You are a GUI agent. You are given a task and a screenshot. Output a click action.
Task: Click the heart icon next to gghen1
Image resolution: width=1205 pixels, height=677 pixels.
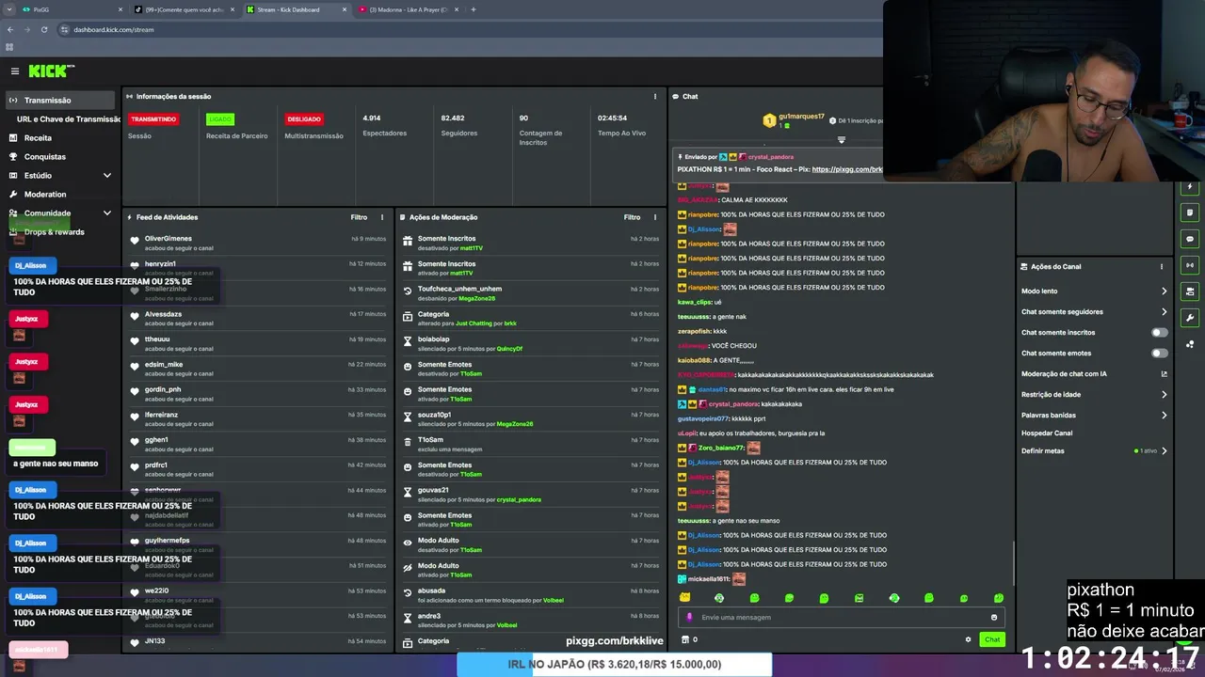coord(135,440)
